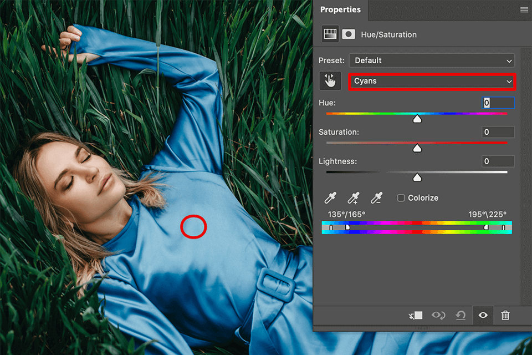Click the Hue slider handle
The width and height of the screenshot is (532, 355).
pyautogui.click(x=417, y=119)
